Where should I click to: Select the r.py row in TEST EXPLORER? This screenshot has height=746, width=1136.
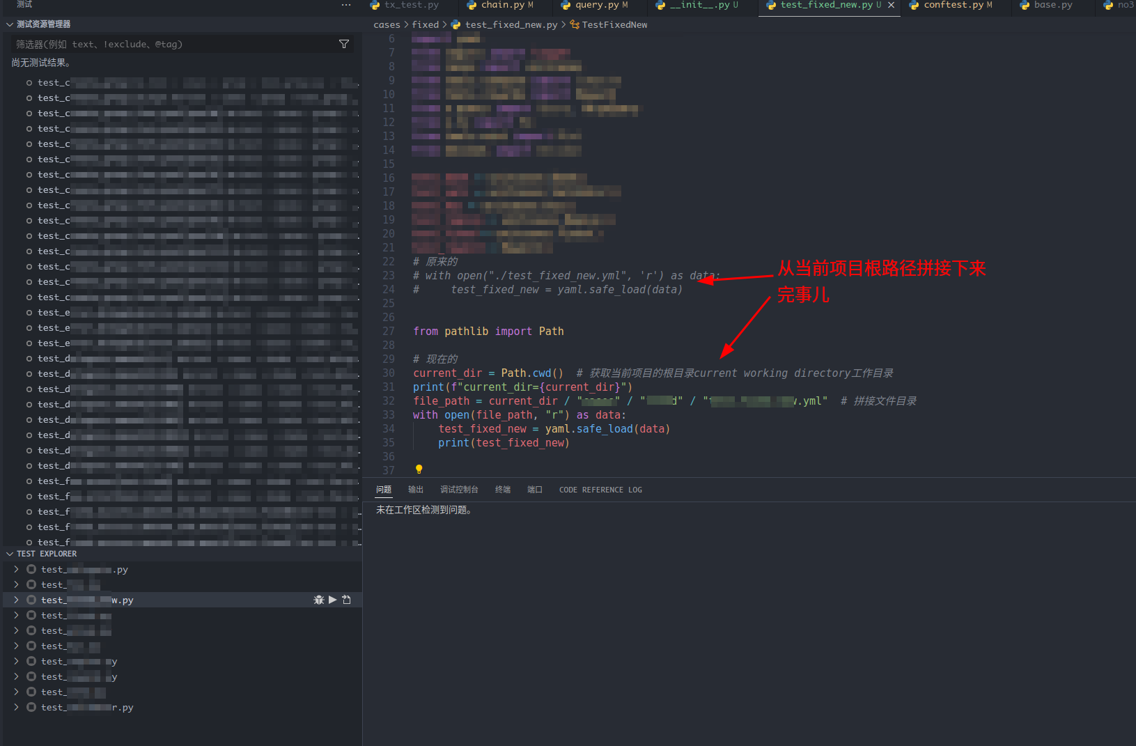tap(182, 707)
